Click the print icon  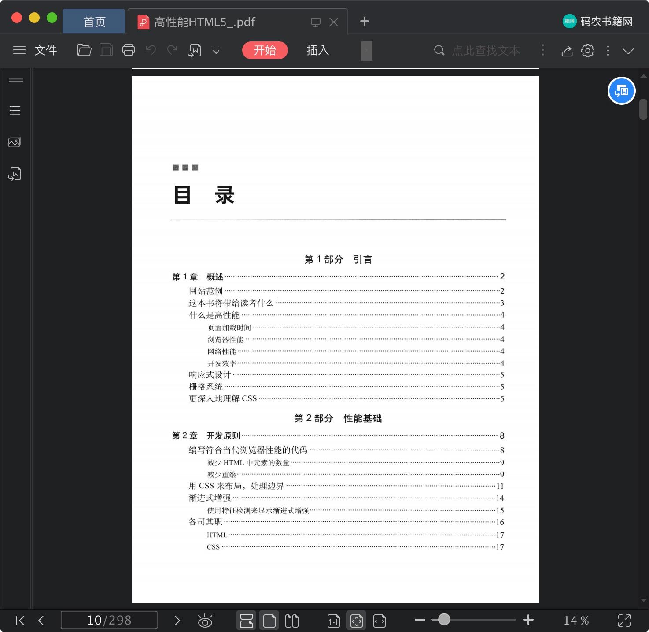(129, 50)
